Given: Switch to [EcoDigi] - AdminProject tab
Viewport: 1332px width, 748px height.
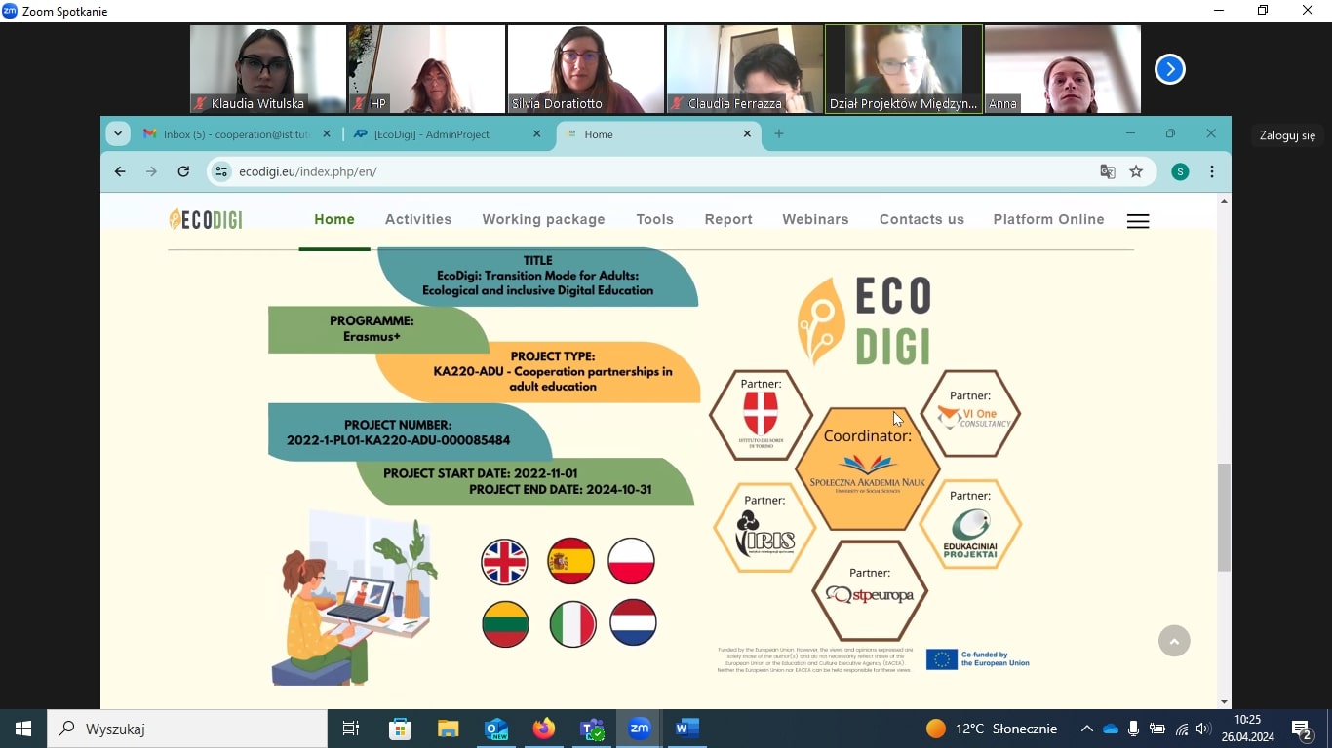Looking at the screenshot, I should coord(439,134).
